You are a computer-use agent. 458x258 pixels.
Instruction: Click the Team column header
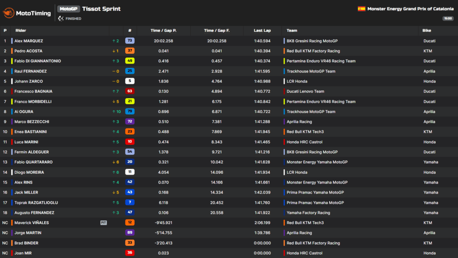coord(292,30)
